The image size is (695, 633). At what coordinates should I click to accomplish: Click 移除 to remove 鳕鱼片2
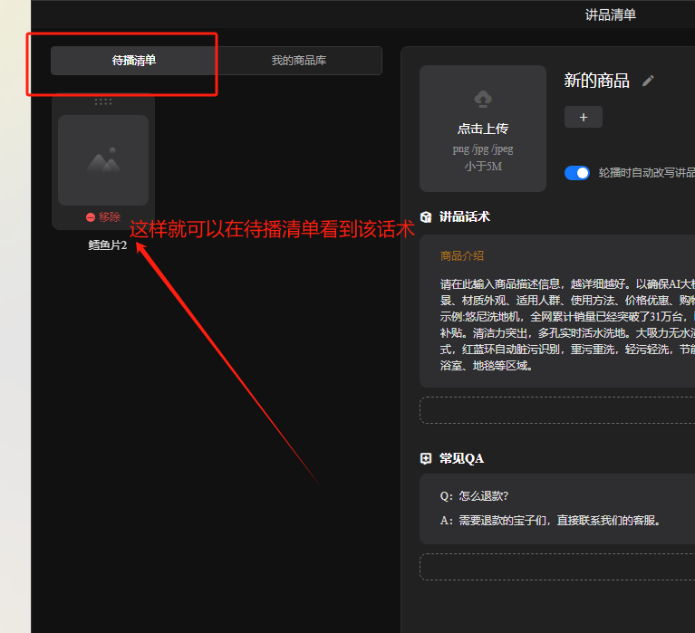tap(109, 217)
